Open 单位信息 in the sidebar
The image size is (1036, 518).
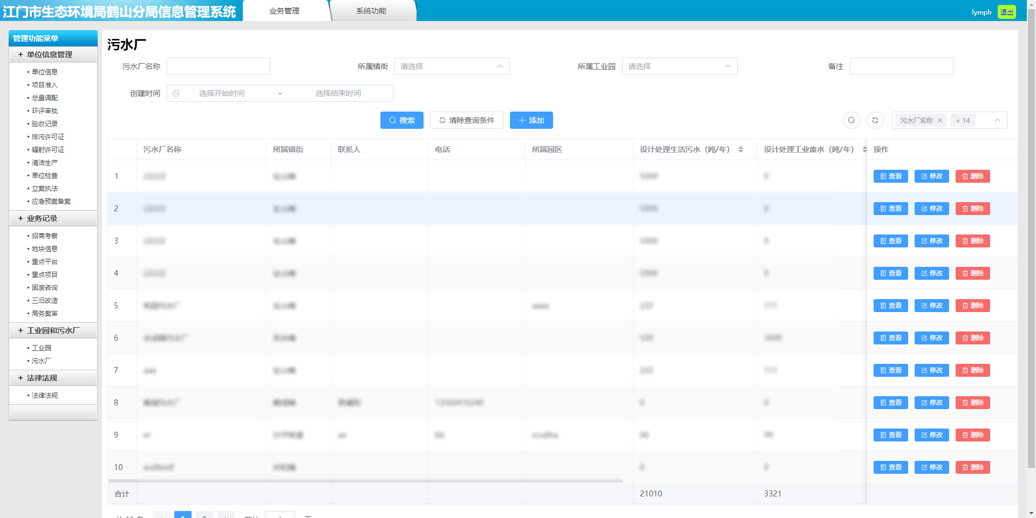(44, 72)
